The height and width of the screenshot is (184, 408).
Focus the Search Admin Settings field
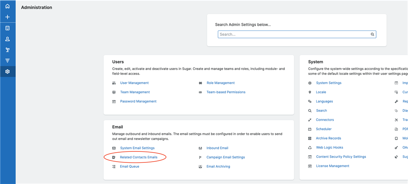[294, 35]
